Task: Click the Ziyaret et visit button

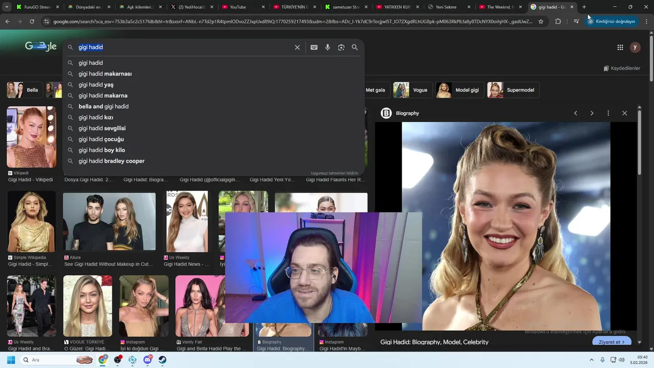Action: [612, 342]
